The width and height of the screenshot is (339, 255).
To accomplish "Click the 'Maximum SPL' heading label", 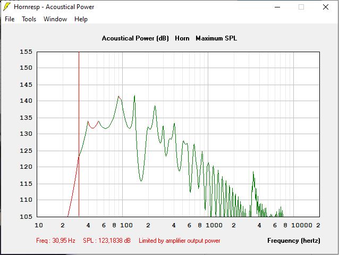I will point(216,38).
